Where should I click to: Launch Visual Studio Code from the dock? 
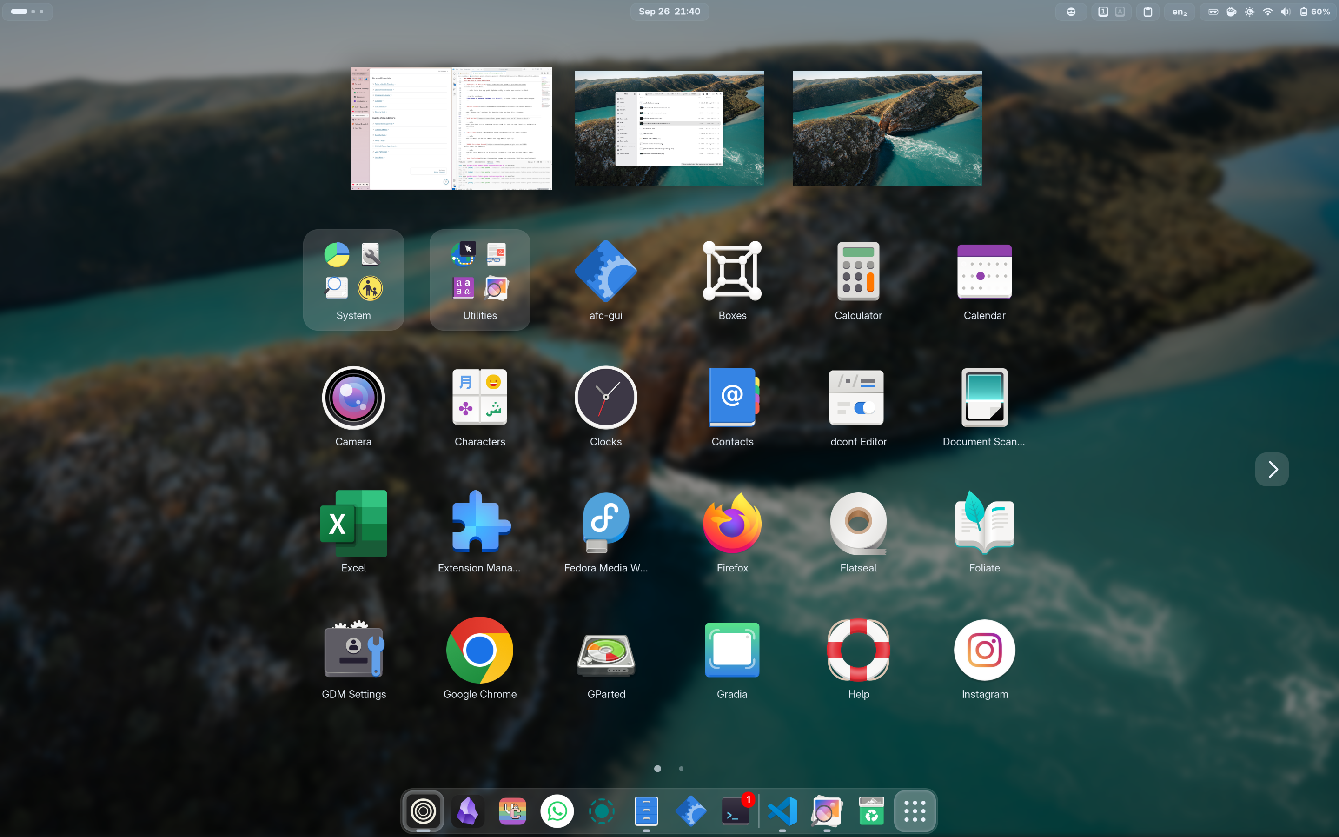(782, 810)
